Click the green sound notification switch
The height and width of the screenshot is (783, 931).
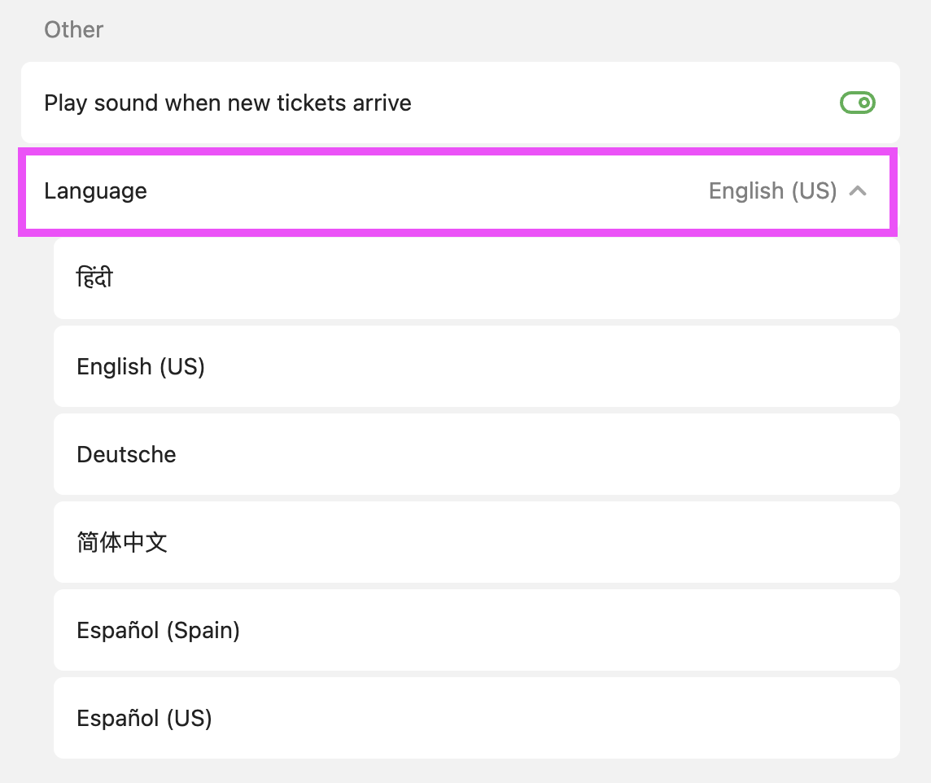[x=857, y=103]
